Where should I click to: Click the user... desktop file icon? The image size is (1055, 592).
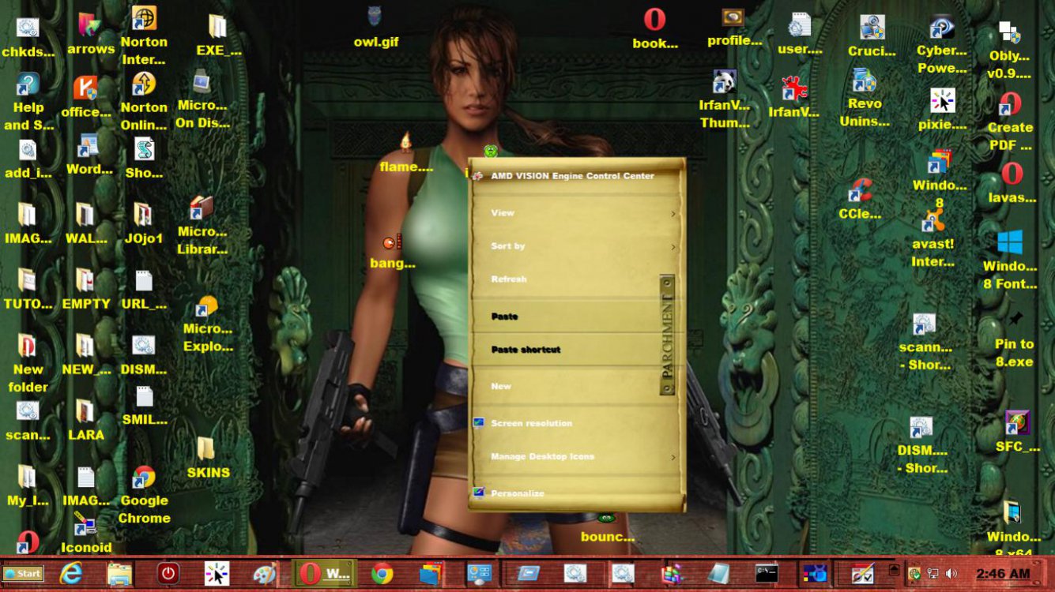coord(800,35)
